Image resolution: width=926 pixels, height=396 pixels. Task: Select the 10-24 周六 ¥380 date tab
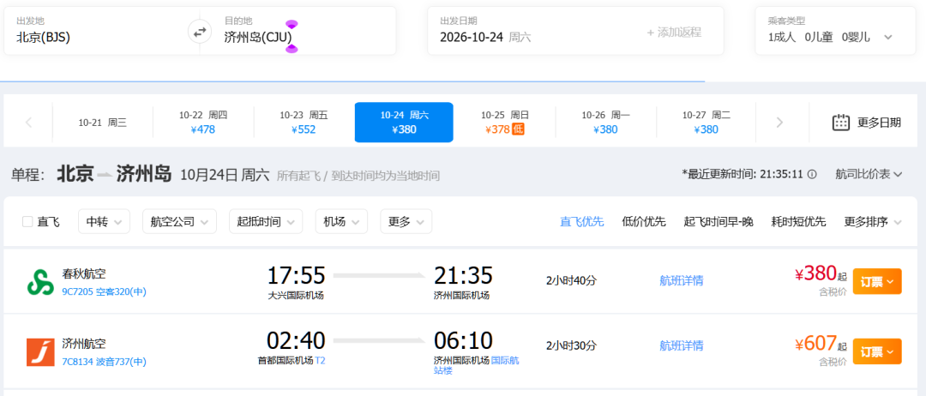[404, 123]
